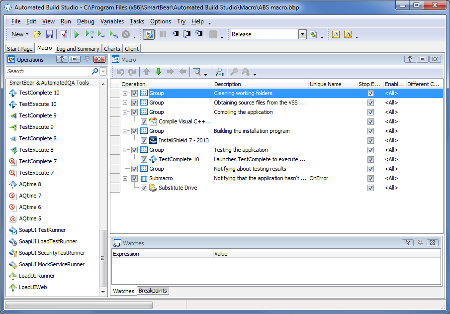Open the Debug menu

point(86,21)
